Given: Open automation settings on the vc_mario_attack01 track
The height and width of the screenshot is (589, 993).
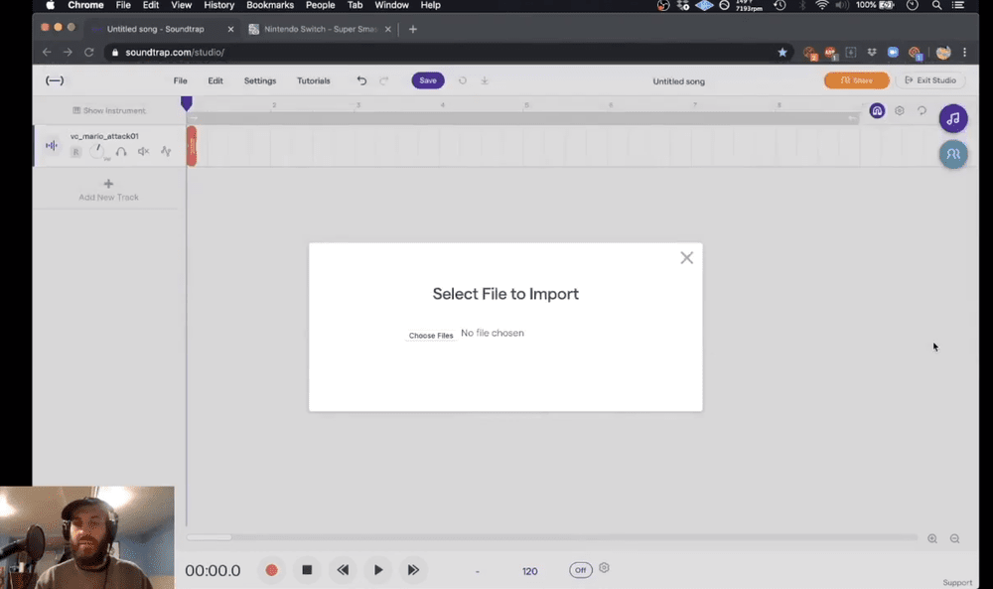Looking at the screenshot, I should click(166, 151).
